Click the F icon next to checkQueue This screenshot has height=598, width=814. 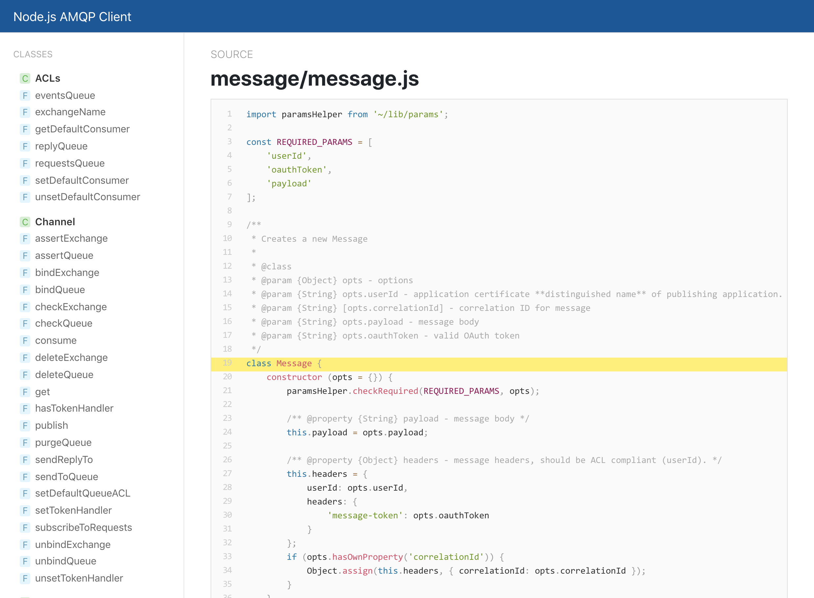tap(25, 323)
